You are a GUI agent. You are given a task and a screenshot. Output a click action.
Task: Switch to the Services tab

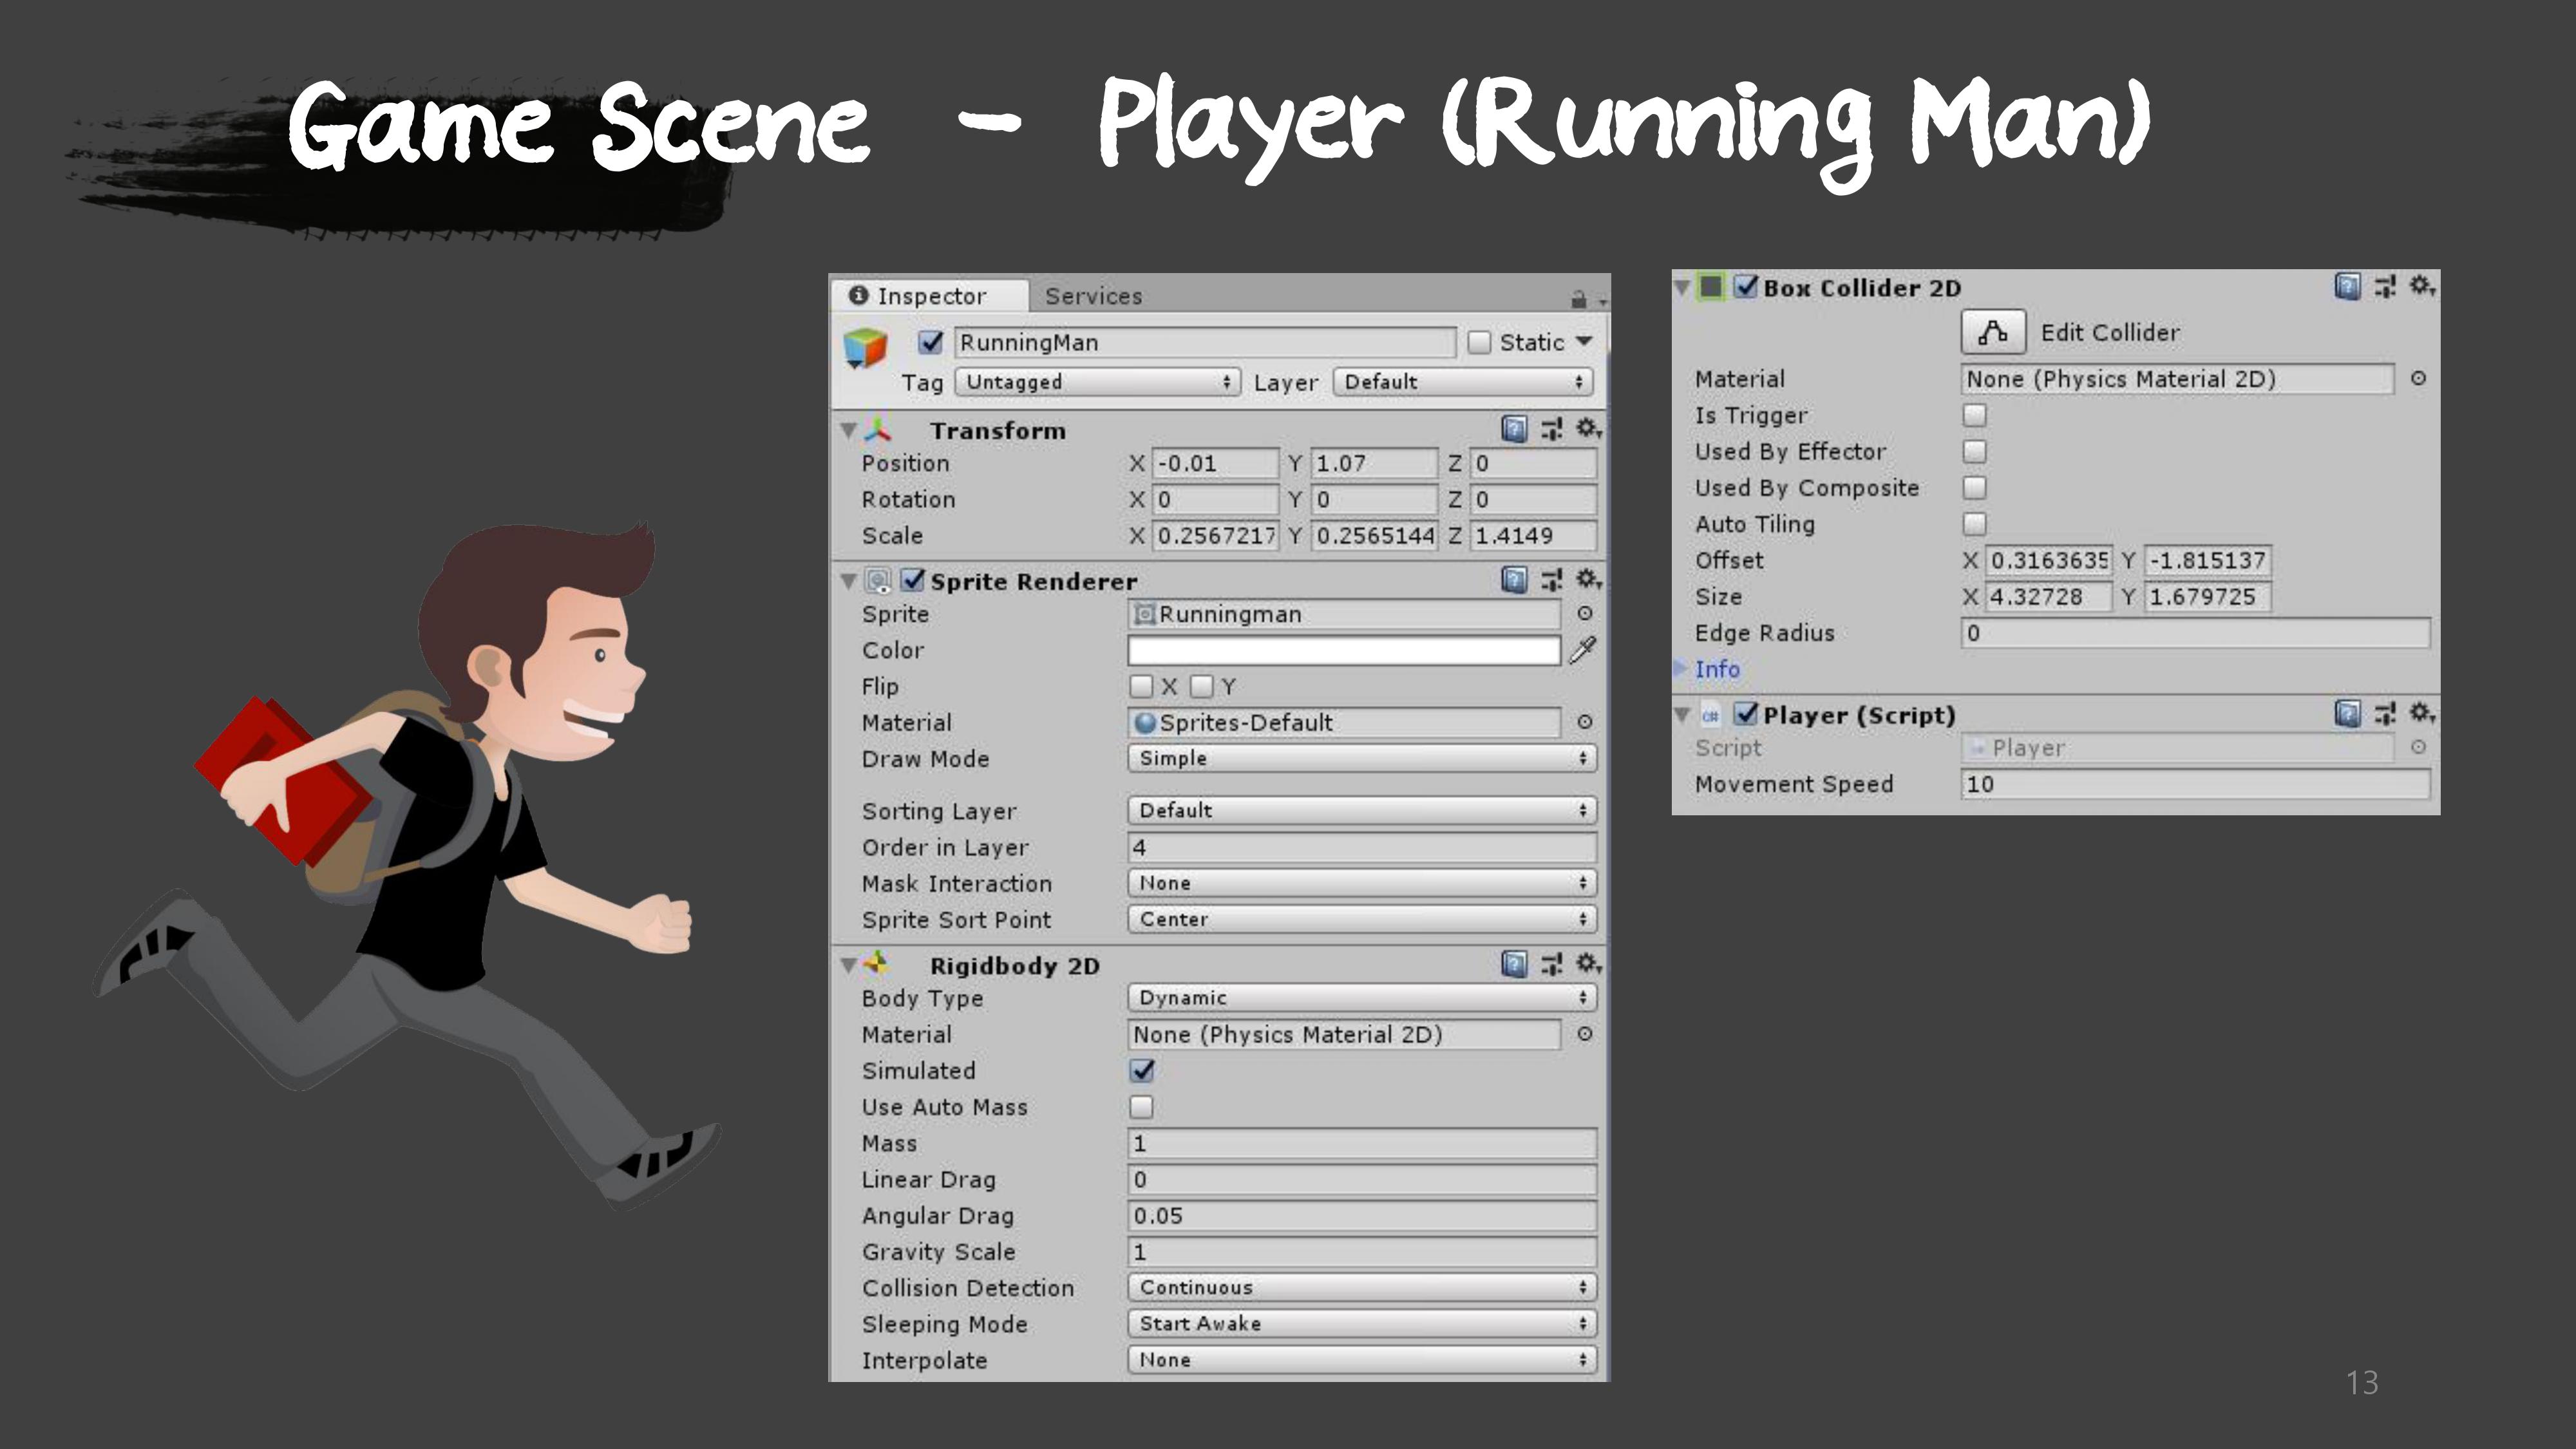click(1093, 296)
